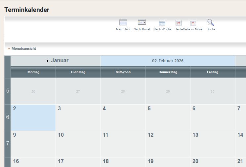Pick Friday the 6th date cell
Viewport: 246px width, 167px height.
tap(213, 118)
